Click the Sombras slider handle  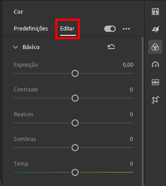coord(75,148)
